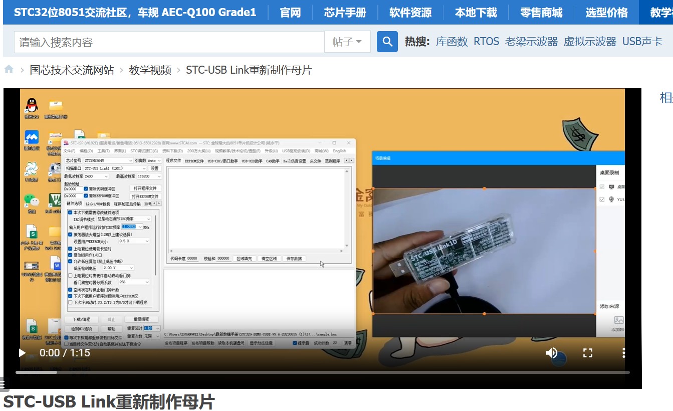This screenshot has height=411, width=673.
Task: Toggle the 提示音 checkbox in STC-ISP
Action: click(x=295, y=343)
